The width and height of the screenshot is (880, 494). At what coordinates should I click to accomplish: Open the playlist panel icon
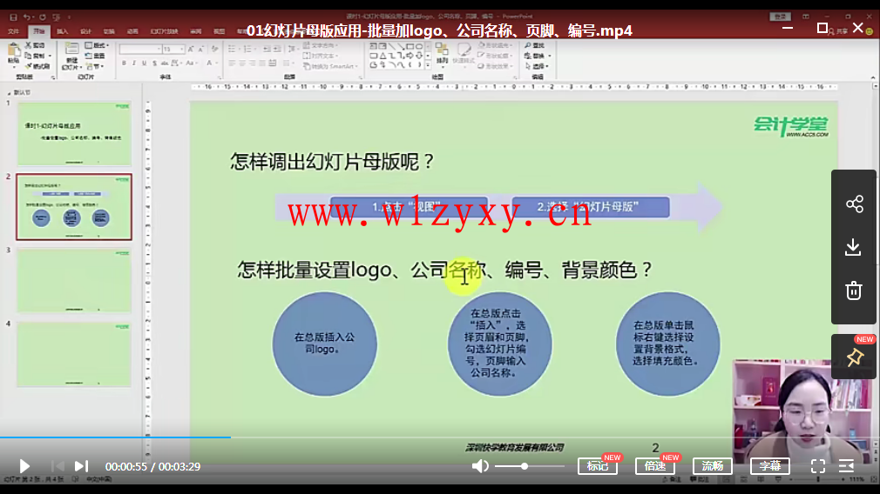(846, 466)
